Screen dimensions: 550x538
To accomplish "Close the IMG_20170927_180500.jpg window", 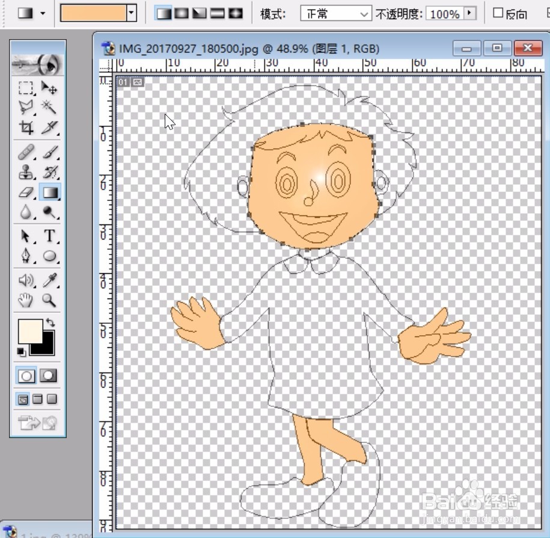I will pyautogui.click(x=528, y=48).
